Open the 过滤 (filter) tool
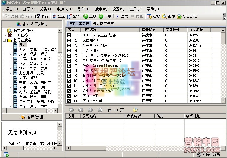Image resolution: width=227 pixels, height=158 pixels. pyautogui.click(x=149, y=16)
